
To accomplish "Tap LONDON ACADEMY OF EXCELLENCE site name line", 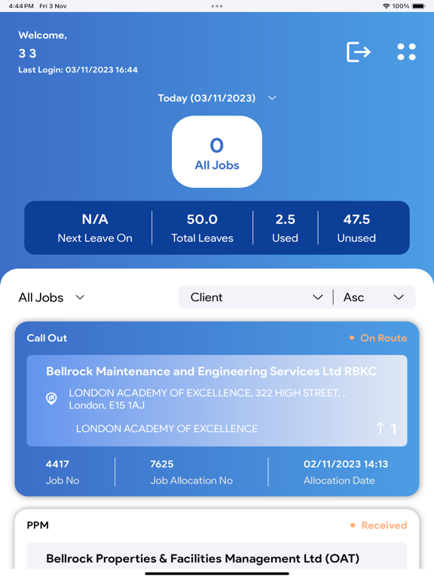I will pyautogui.click(x=167, y=429).
